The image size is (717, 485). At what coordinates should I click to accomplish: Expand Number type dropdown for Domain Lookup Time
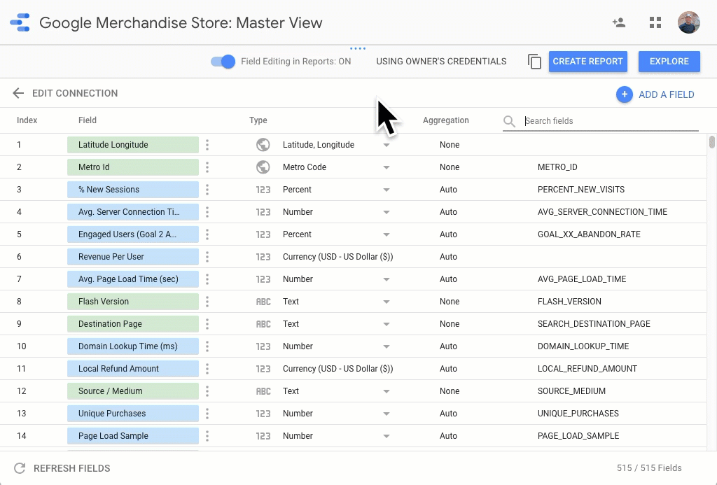(387, 347)
